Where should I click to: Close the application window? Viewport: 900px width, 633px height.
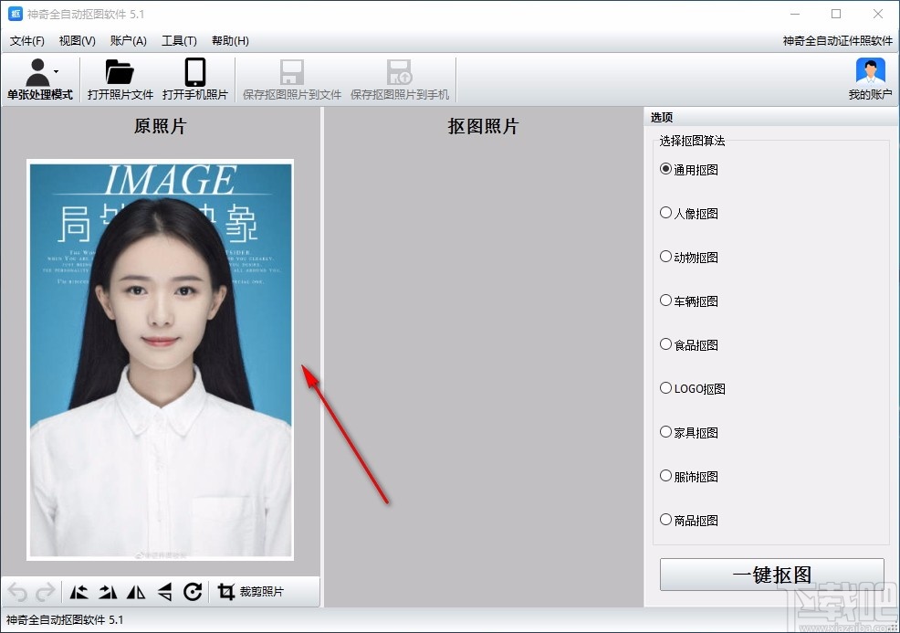[x=877, y=14]
